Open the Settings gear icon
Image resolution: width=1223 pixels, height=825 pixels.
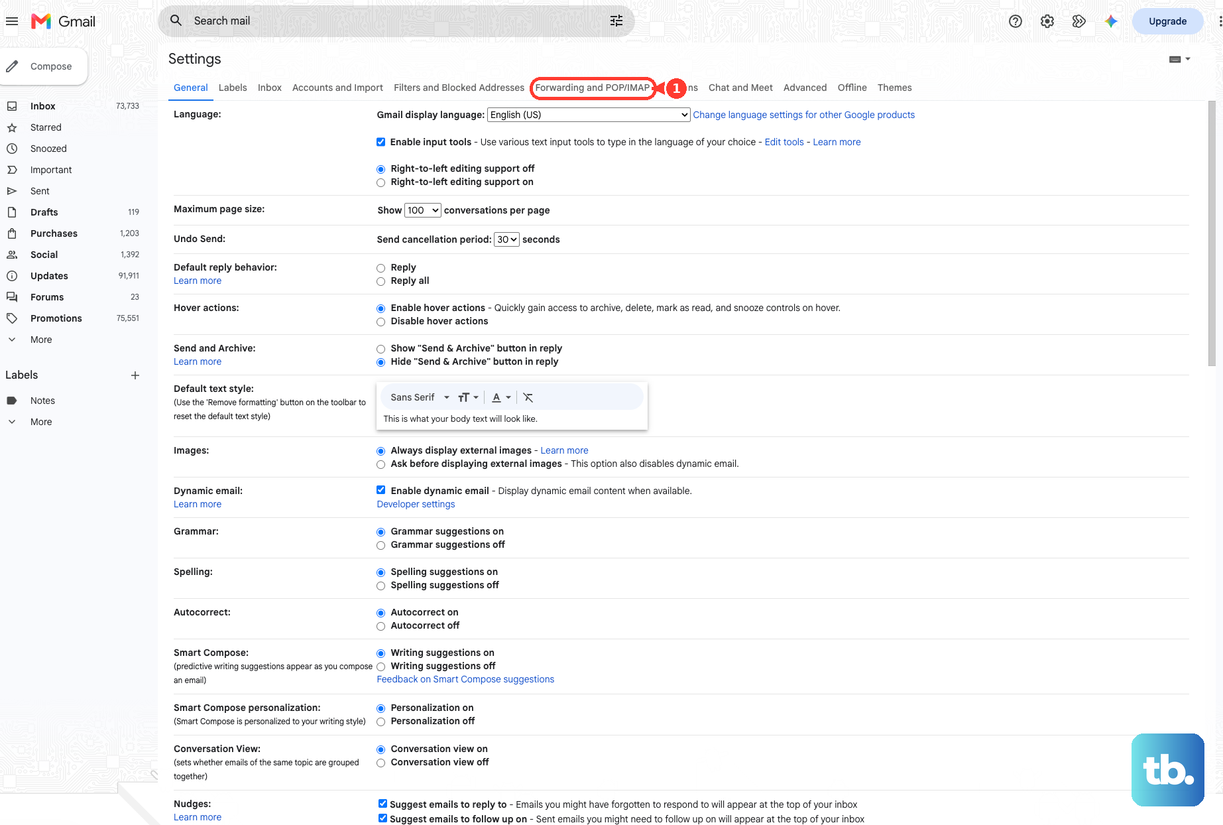[x=1047, y=21]
